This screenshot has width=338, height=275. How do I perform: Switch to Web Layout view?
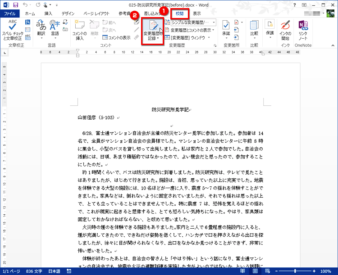click(x=268, y=271)
